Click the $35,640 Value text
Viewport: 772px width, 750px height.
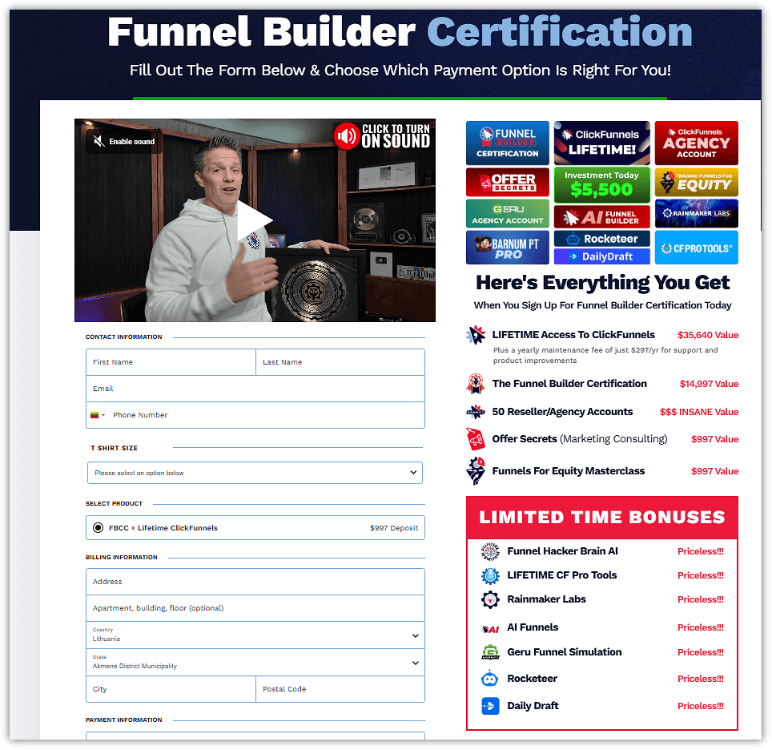707,335
